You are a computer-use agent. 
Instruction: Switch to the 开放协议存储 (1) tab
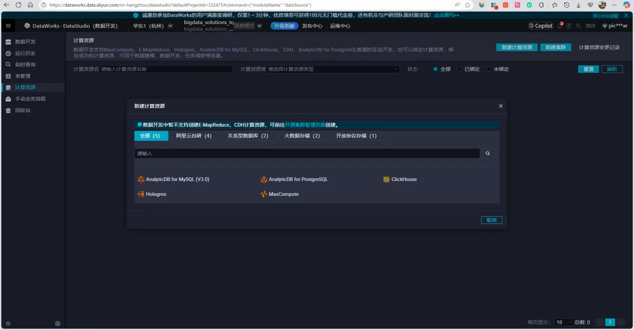tap(356, 136)
